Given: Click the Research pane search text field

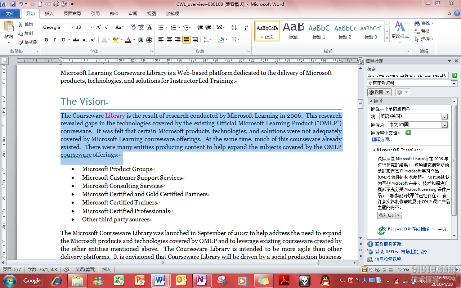Looking at the screenshot, I should click(x=408, y=75).
